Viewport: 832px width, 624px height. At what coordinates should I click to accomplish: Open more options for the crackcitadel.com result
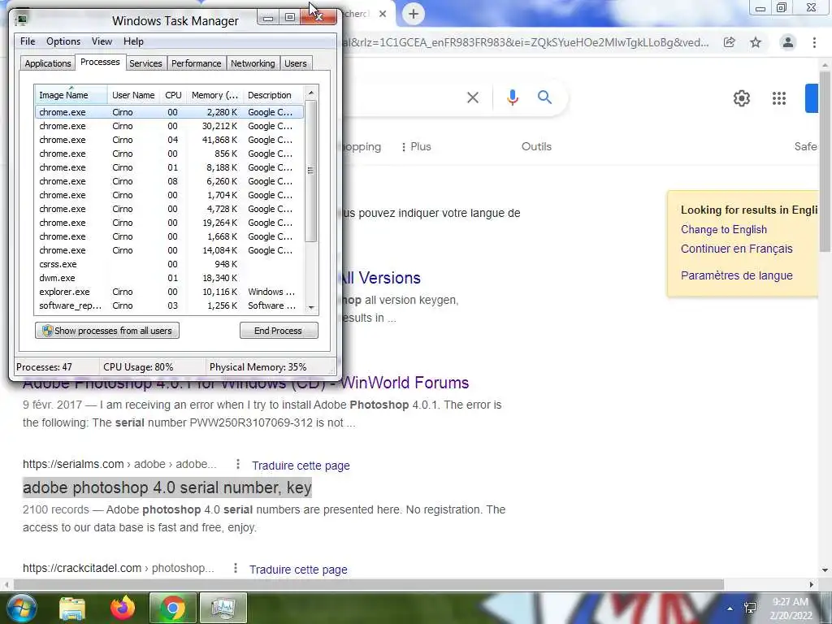point(235,568)
